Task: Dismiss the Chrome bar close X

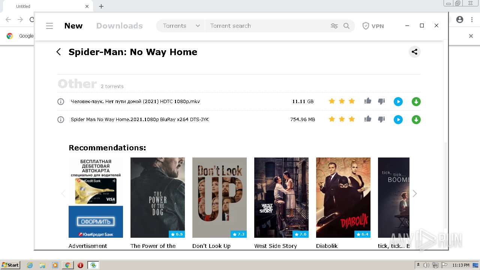Action: click(471, 36)
